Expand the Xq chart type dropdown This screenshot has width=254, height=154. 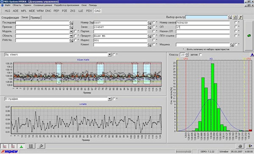pyautogui.click(x=110, y=55)
